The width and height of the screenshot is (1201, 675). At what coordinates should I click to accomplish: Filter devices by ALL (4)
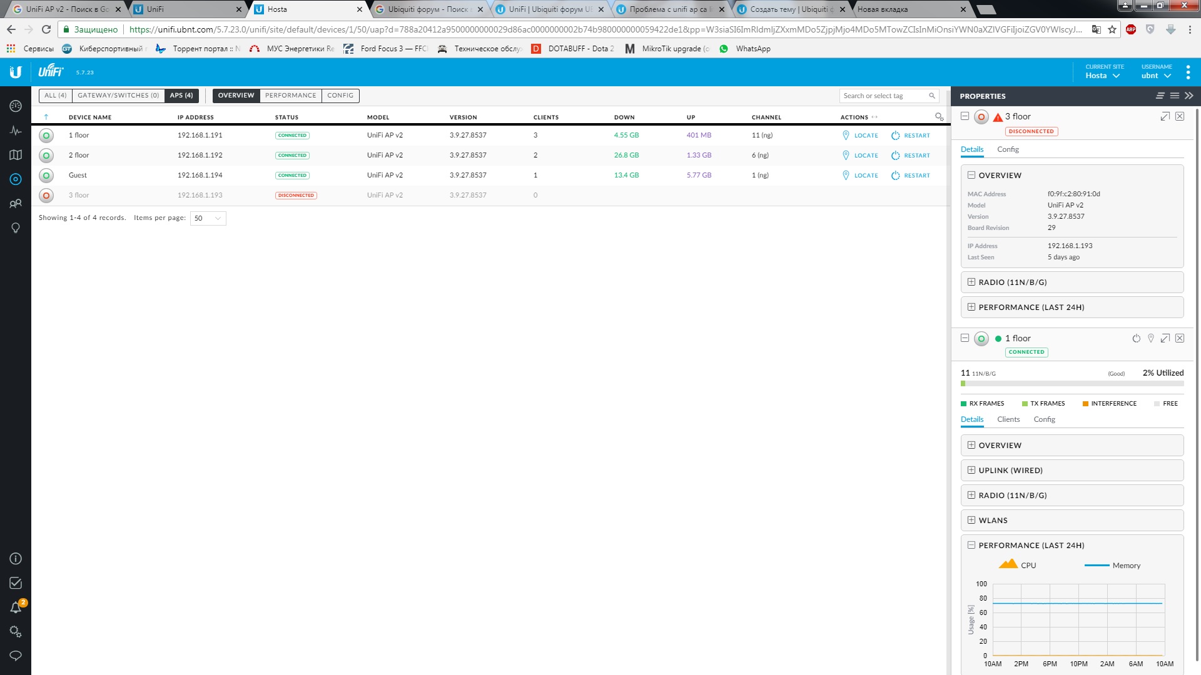tap(56, 96)
